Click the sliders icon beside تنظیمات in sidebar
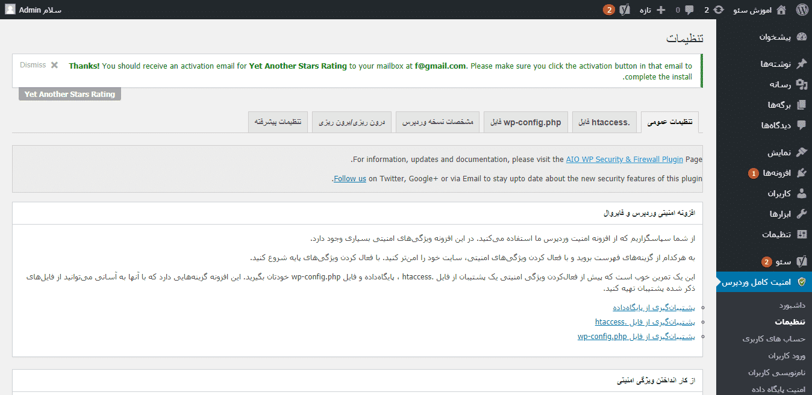 click(x=801, y=234)
